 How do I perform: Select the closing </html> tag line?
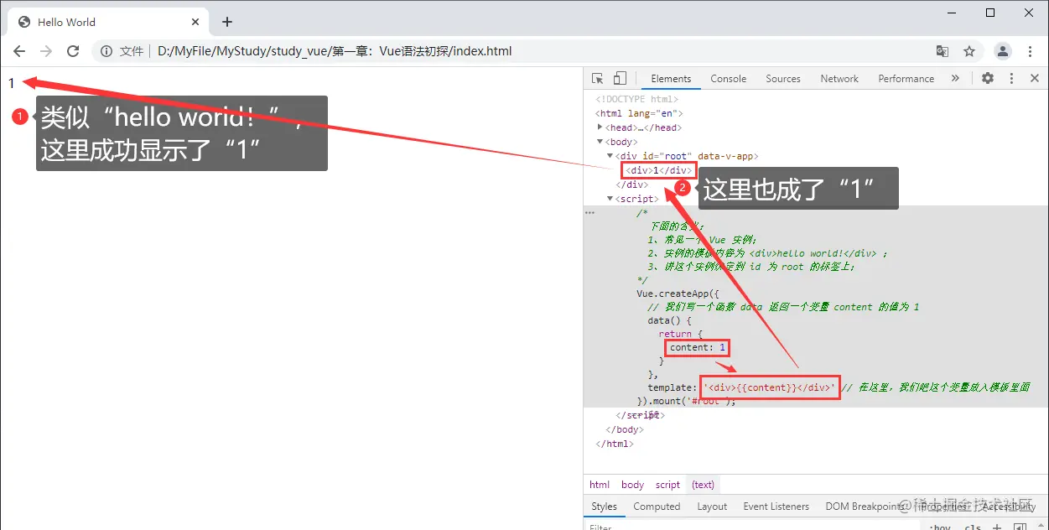click(x=615, y=444)
